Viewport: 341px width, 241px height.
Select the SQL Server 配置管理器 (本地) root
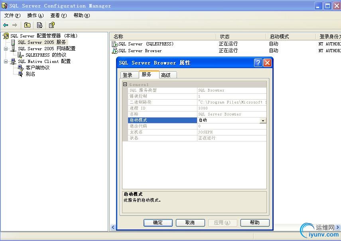click(44, 36)
